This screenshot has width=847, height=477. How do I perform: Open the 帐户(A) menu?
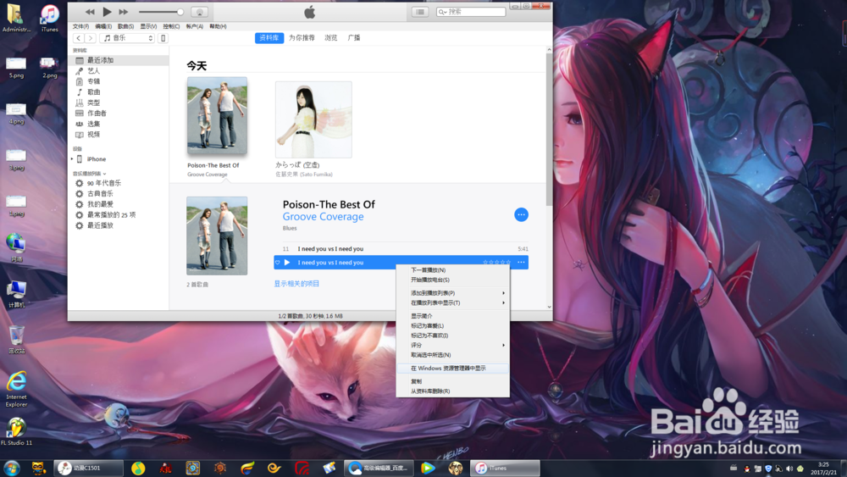[195, 26]
